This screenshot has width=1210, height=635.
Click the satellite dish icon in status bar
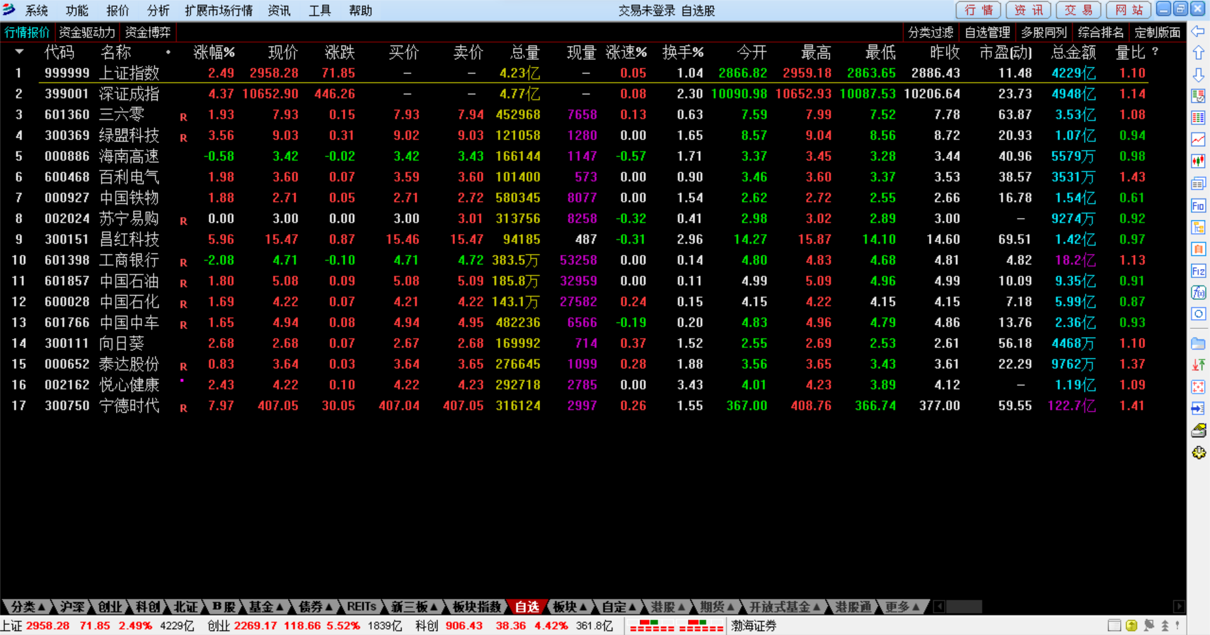(x=1149, y=626)
